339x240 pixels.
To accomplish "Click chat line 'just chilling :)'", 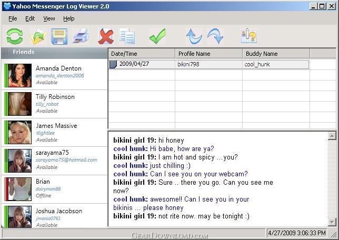I will [x=152, y=166].
